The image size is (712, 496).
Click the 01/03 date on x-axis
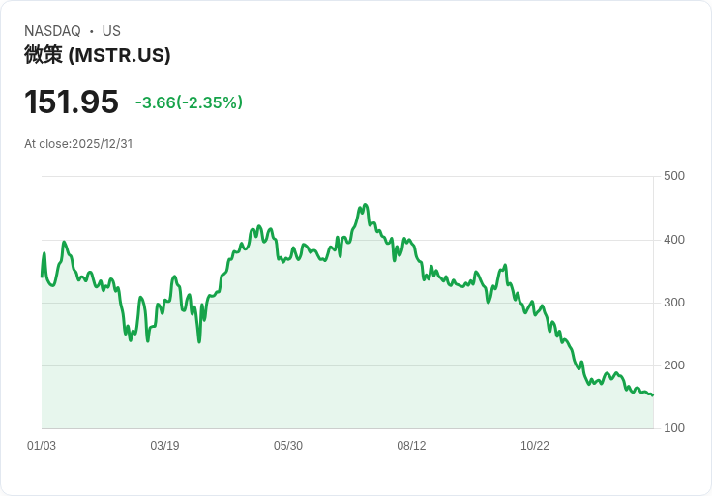pos(42,446)
